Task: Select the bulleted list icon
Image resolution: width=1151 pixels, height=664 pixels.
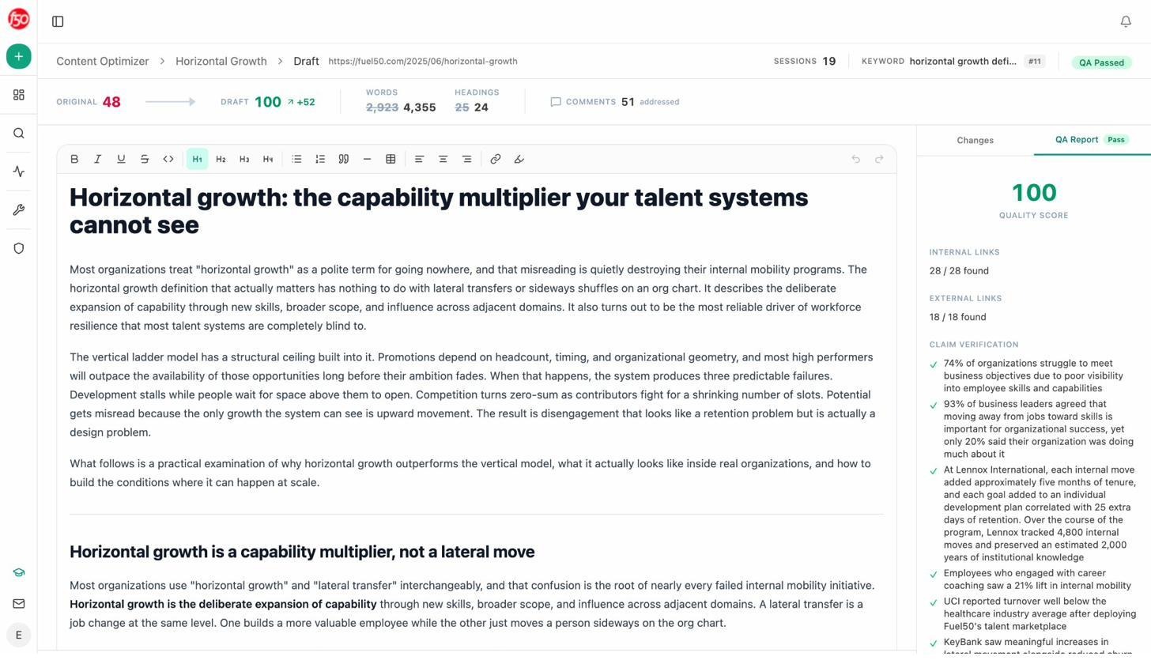Action: (296, 159)
